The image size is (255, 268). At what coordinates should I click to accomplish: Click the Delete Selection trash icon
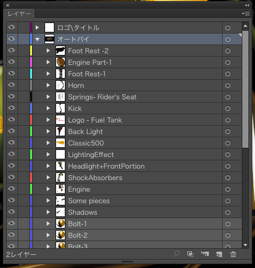coord(233,254)
